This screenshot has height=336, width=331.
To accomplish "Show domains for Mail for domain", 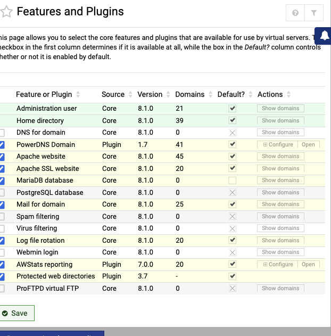I will [280, 204].
